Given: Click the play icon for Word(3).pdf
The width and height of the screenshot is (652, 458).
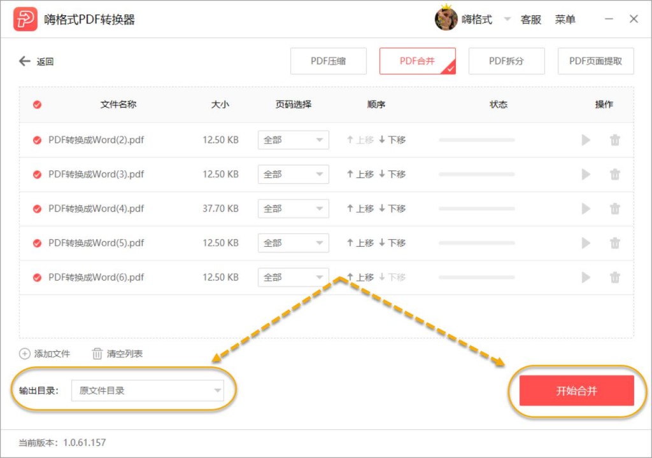Looking at the screenshot, I should [x=586, y=174].
